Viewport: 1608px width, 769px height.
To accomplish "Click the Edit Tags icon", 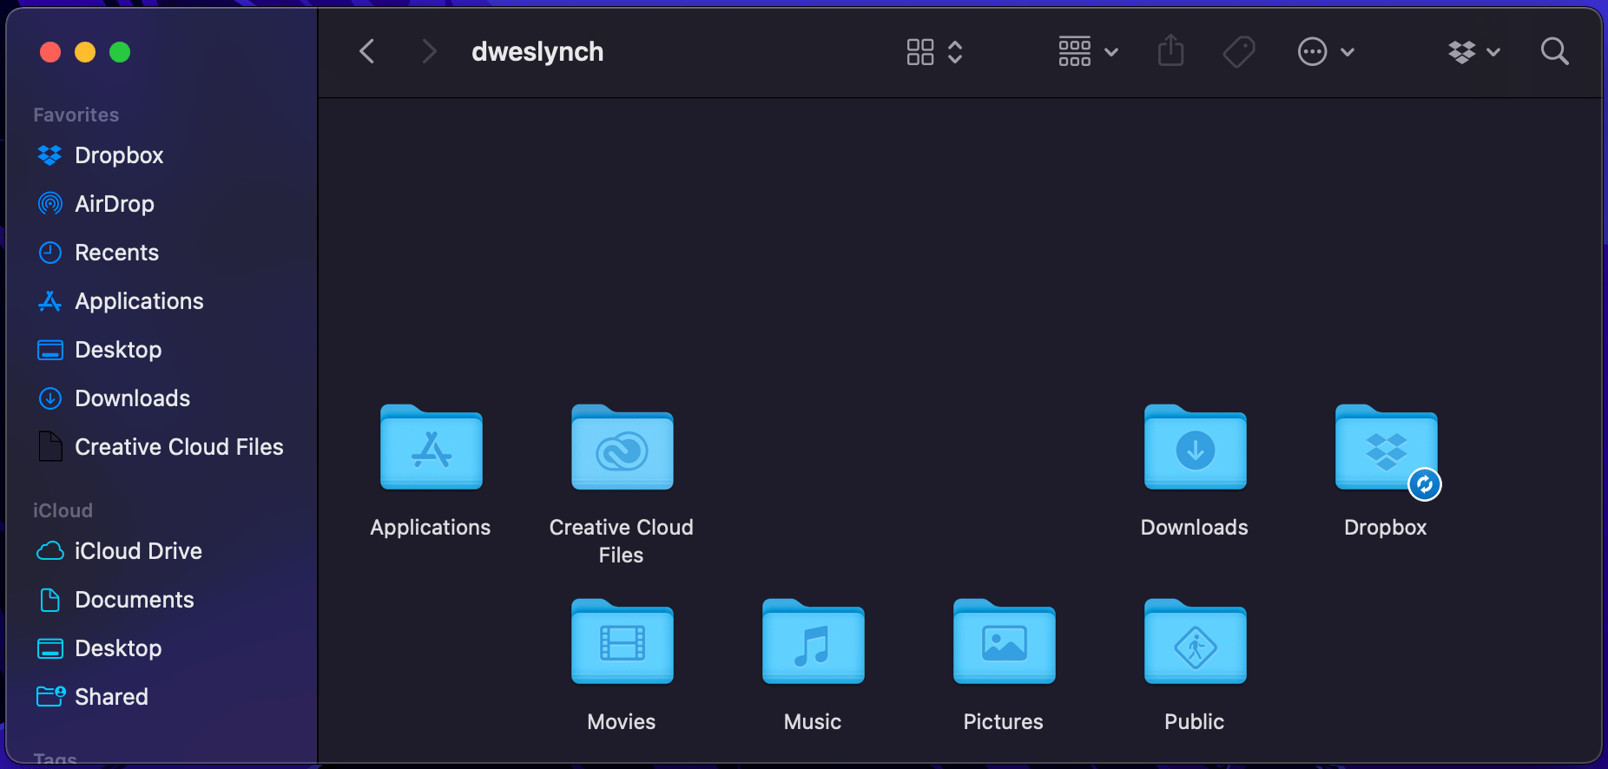I will click(1239, 52).
